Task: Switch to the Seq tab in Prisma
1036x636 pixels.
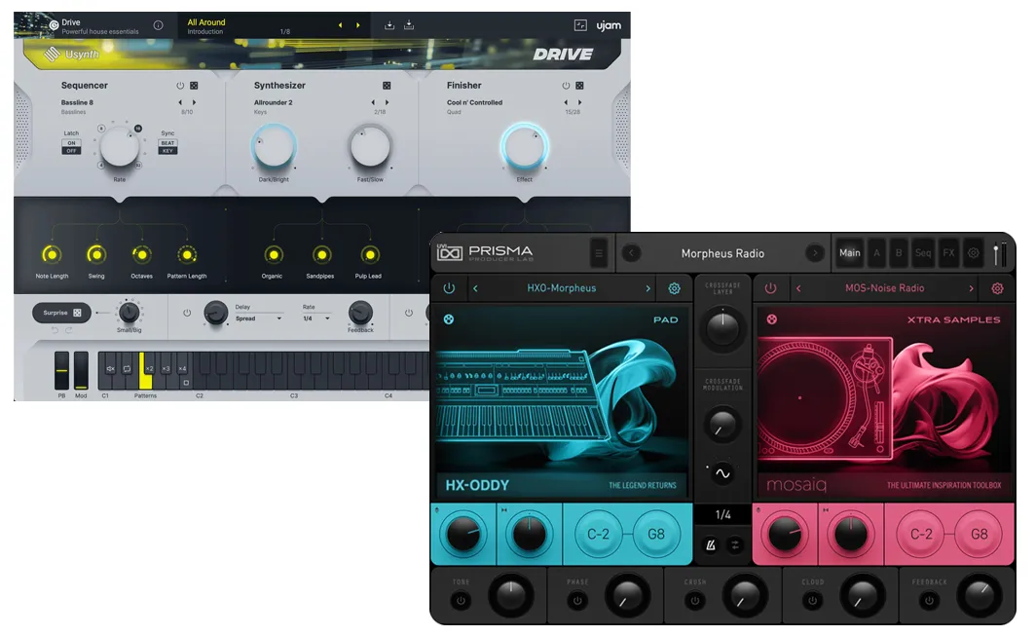Action: [923, 253]
